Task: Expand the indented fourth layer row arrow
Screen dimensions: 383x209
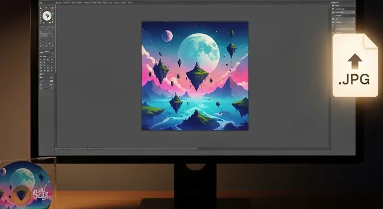Action: pos(335,16)
